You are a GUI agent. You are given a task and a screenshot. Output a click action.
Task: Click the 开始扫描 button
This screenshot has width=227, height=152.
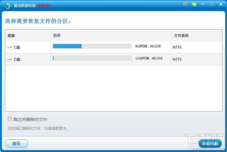[210, 144]
